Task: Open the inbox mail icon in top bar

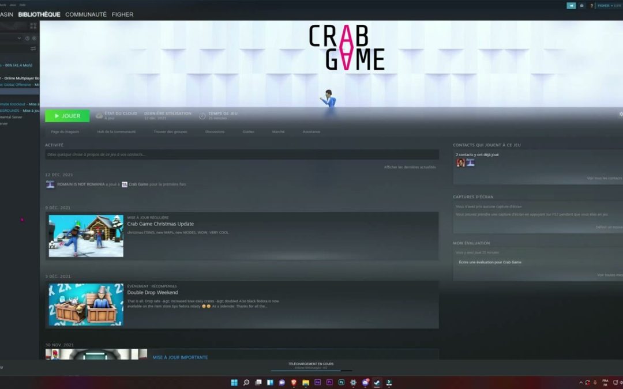Action: (x=581, y=6)
